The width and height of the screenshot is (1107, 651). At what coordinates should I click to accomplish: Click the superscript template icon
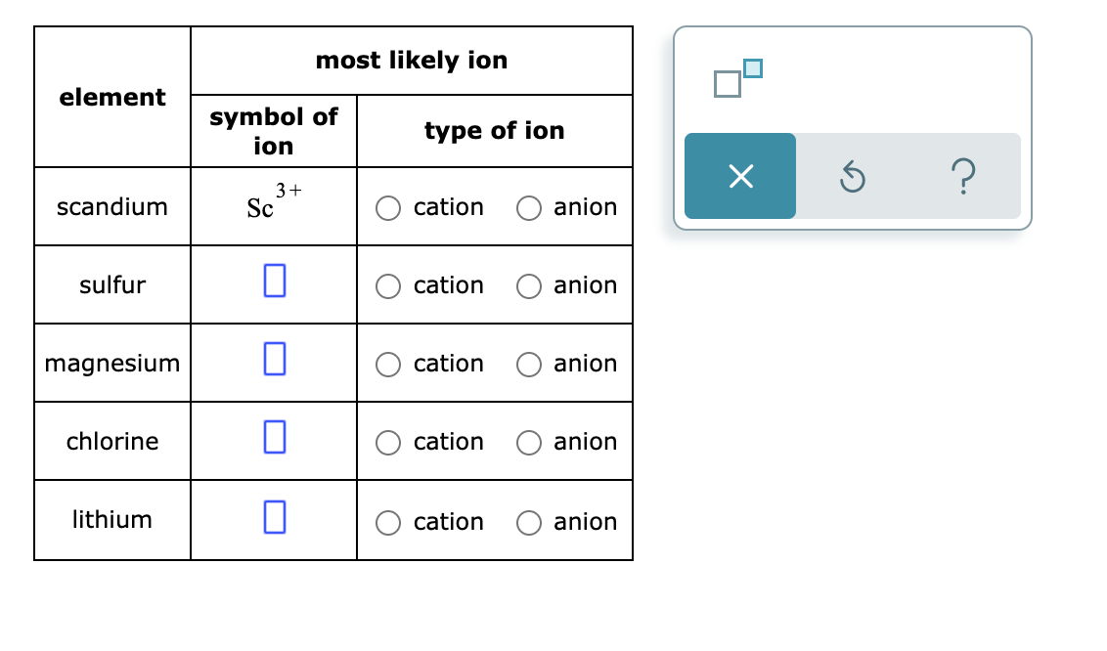[737, 78]
